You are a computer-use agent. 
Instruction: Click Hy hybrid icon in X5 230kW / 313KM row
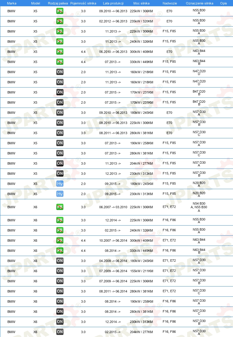click(60, 194)
